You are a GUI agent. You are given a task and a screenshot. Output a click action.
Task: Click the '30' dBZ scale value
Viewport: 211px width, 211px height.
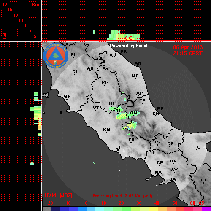point(139,203)
